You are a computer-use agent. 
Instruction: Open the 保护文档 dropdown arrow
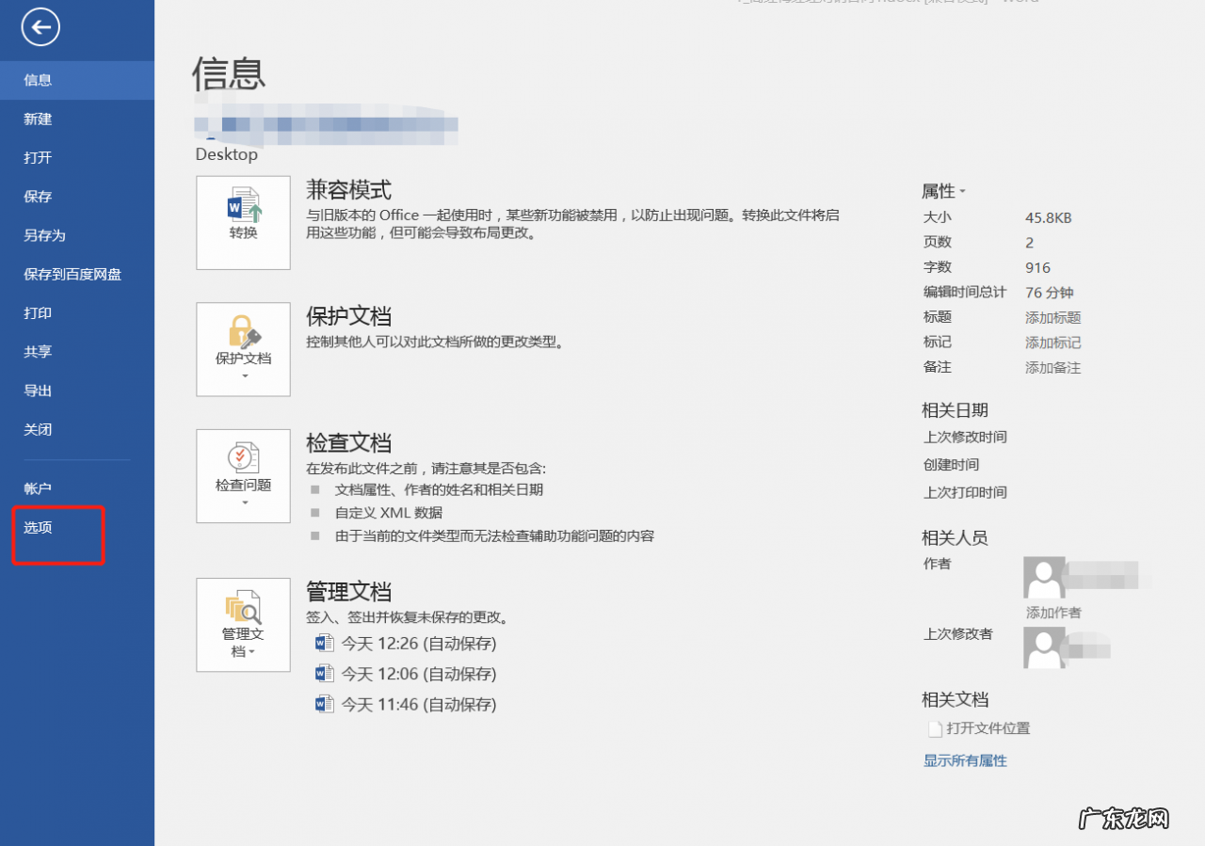tap(243, 375)
